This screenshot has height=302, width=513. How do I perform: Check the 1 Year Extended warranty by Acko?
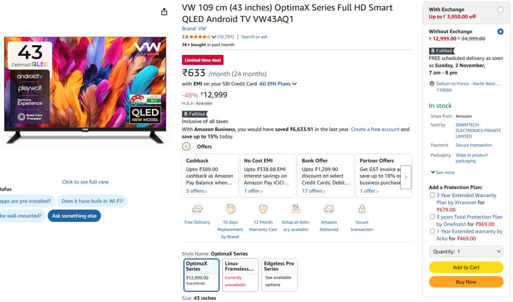click(x=433, y=231)
